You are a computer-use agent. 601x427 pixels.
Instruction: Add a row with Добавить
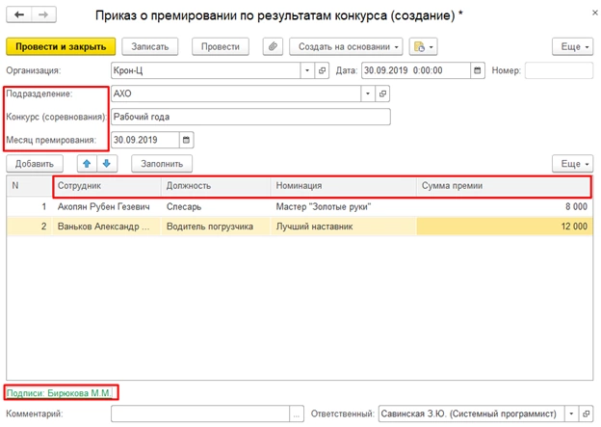click(35, 164)
